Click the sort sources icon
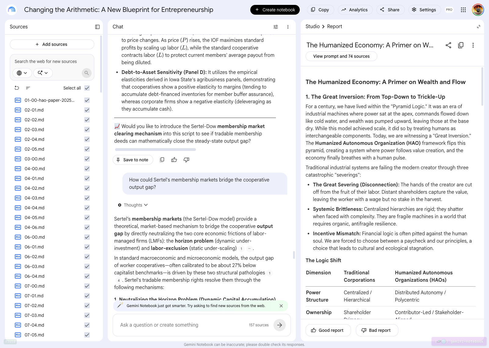Viewport: 489px width, 348px height. click(28, 88)
